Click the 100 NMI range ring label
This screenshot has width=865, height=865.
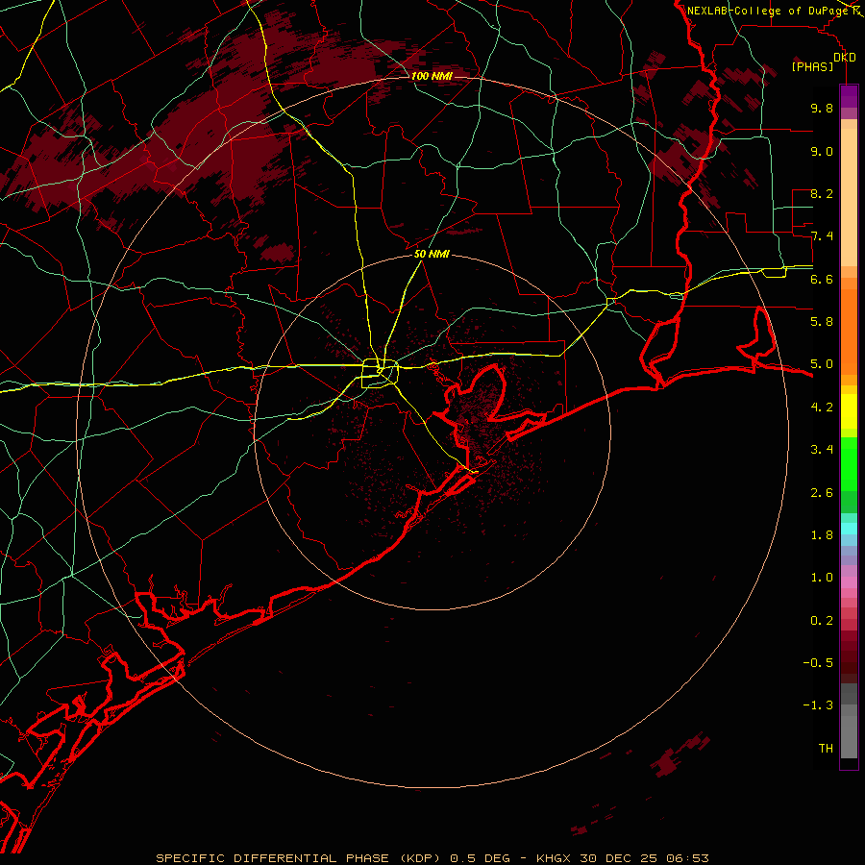tap(432, 76)
